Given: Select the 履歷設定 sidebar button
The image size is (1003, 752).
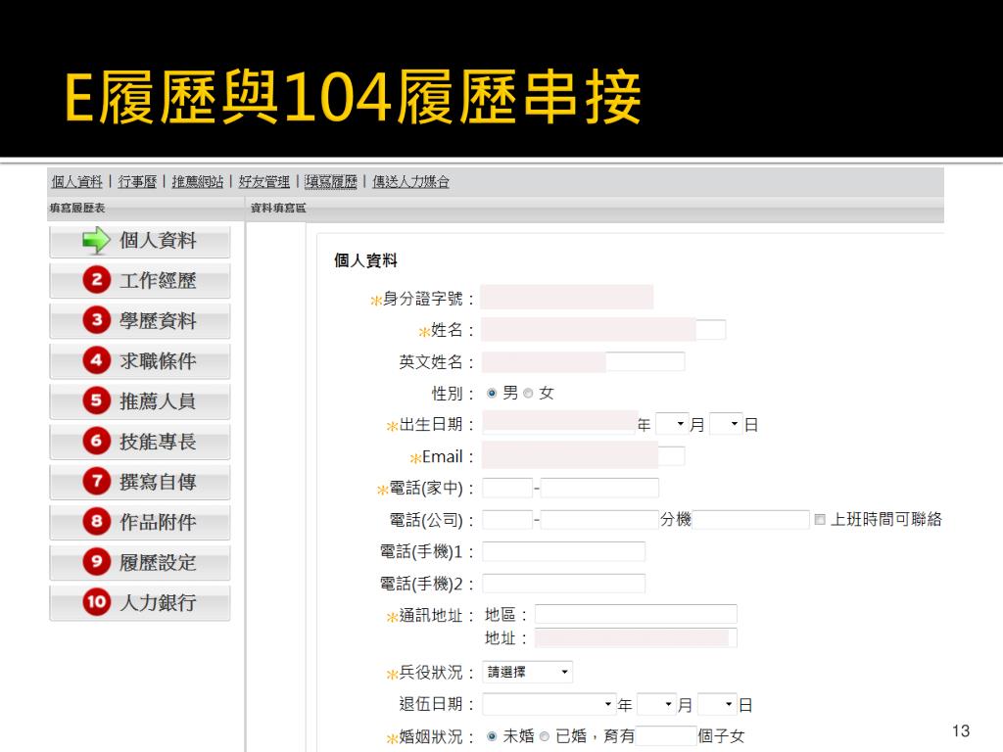Looking at the screenshot, I should click(139, 562).
